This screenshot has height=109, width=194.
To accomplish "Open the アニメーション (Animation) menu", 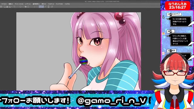I will [x=19, y=4].
